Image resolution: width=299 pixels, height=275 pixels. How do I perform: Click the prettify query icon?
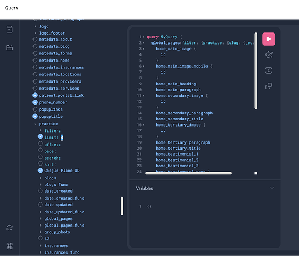tap(269, 55)
